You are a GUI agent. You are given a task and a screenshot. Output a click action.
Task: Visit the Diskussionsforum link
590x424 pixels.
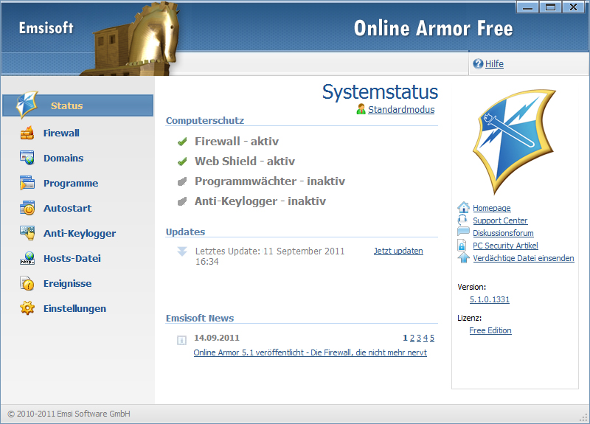[503, 233]
